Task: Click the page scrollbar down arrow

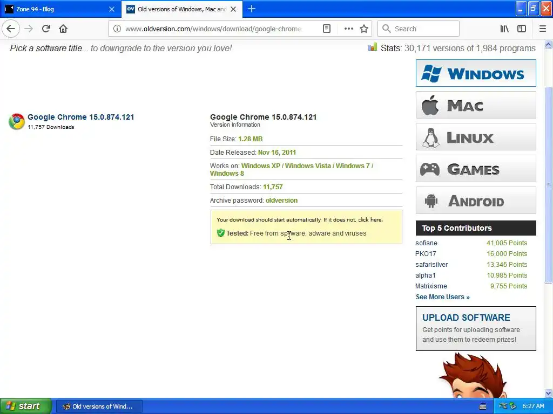Action: (549, 393)
